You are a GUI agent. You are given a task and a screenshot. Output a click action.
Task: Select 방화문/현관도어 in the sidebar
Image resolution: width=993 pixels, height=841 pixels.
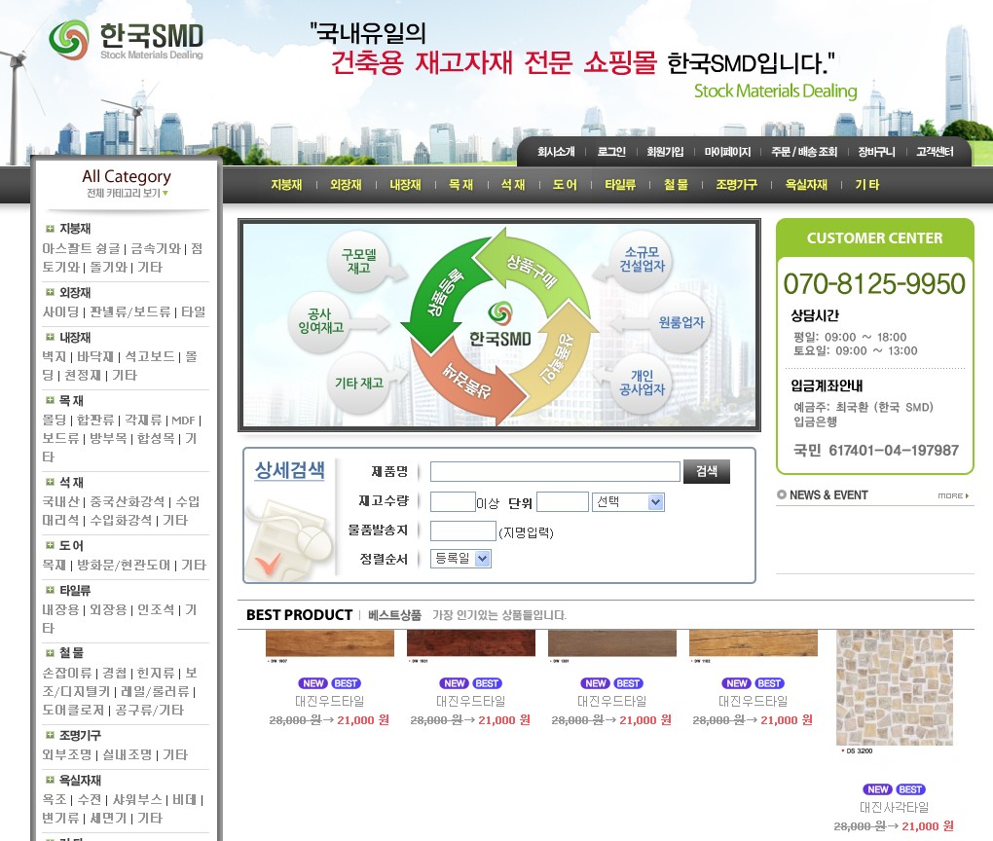(124, 566)
